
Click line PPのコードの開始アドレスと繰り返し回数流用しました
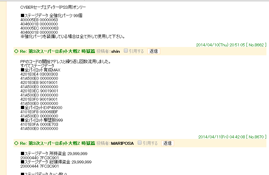coord(66,61)
